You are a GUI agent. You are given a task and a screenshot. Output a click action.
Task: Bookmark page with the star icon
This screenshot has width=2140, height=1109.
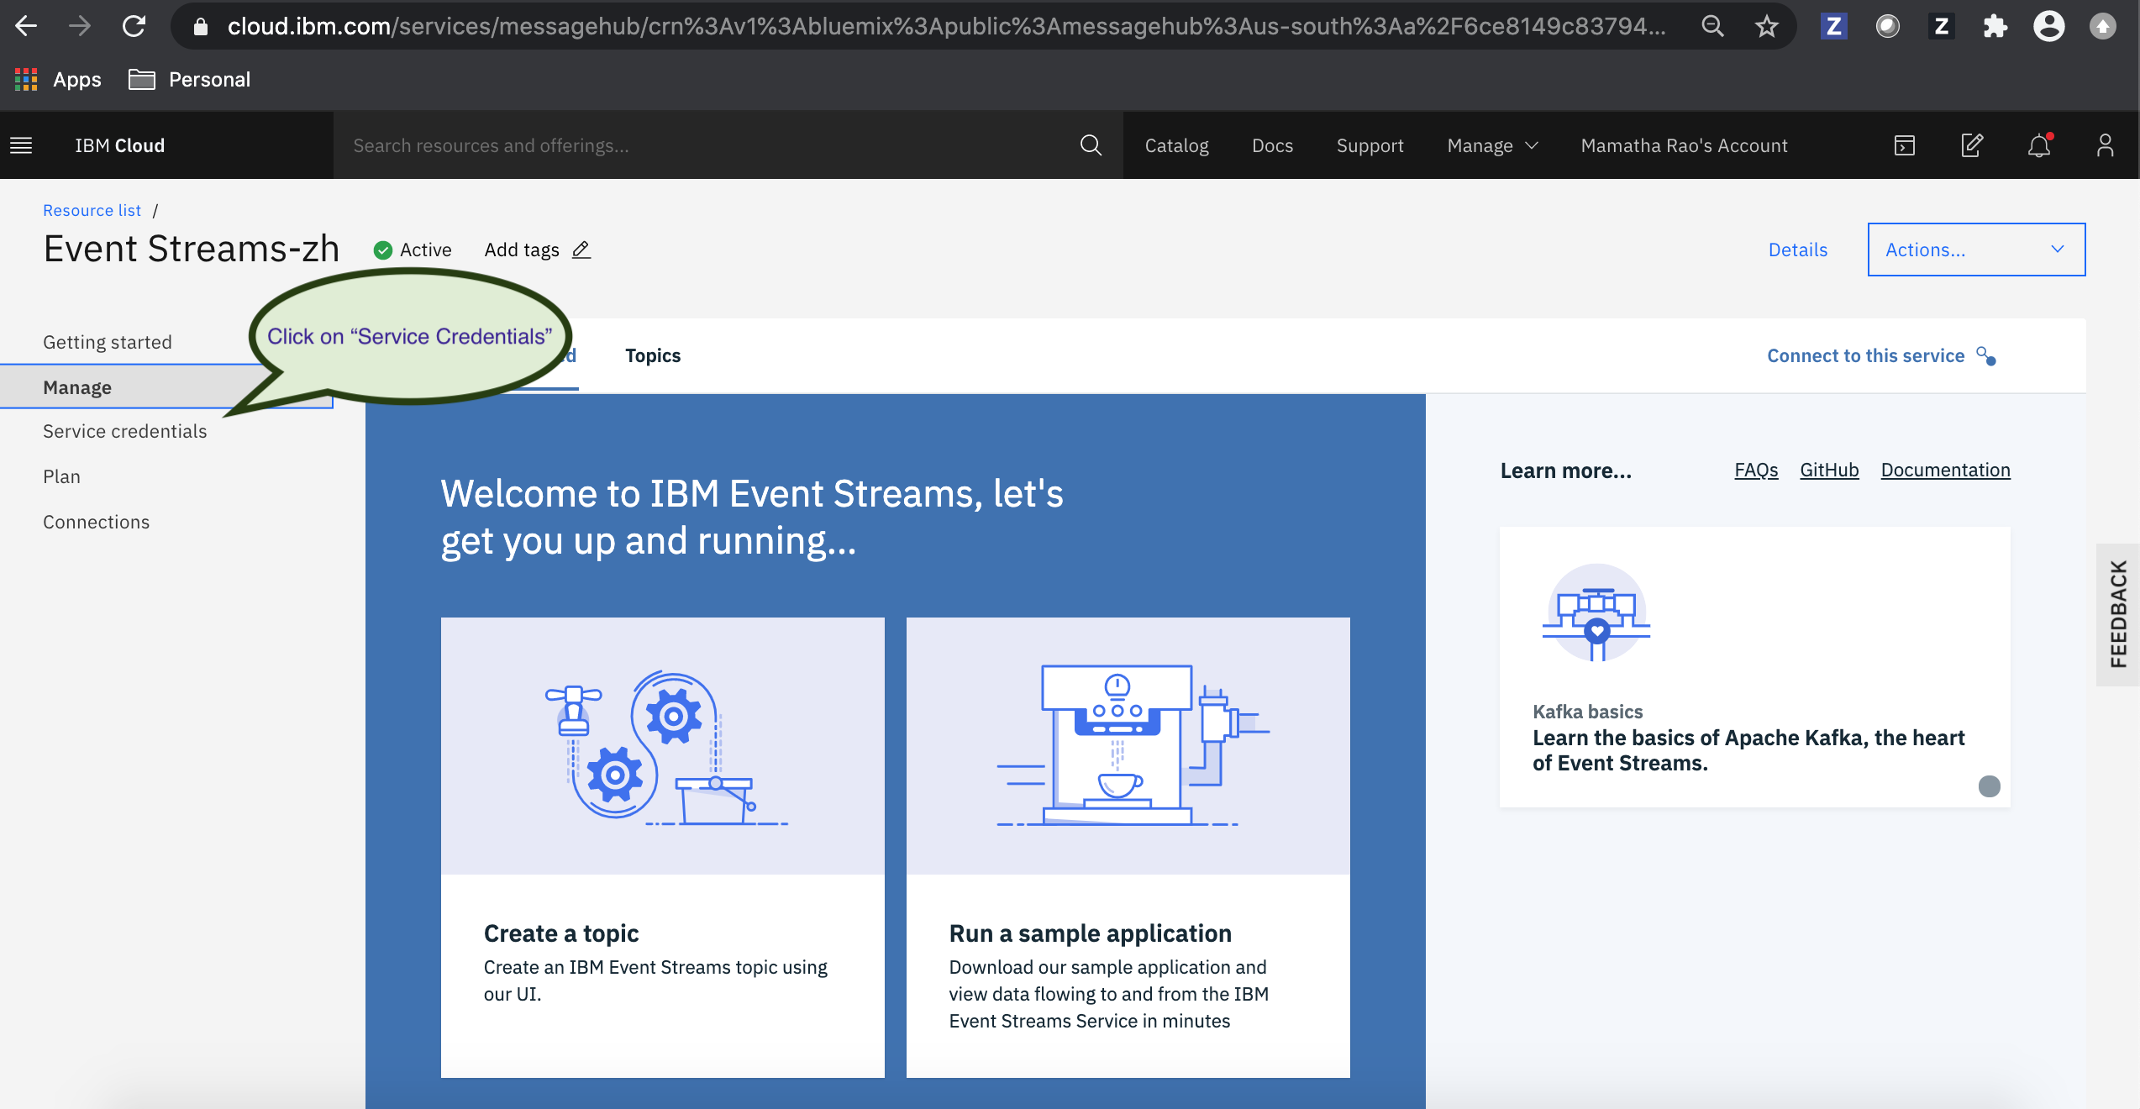[x=1766, y=27]
